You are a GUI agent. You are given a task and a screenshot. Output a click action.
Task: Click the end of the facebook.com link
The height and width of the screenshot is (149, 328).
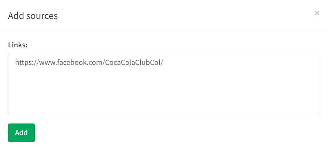[x=163, y=62]
